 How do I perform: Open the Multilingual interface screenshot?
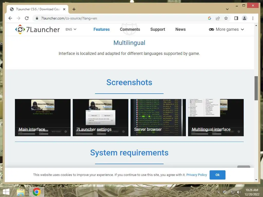point(216,117)
